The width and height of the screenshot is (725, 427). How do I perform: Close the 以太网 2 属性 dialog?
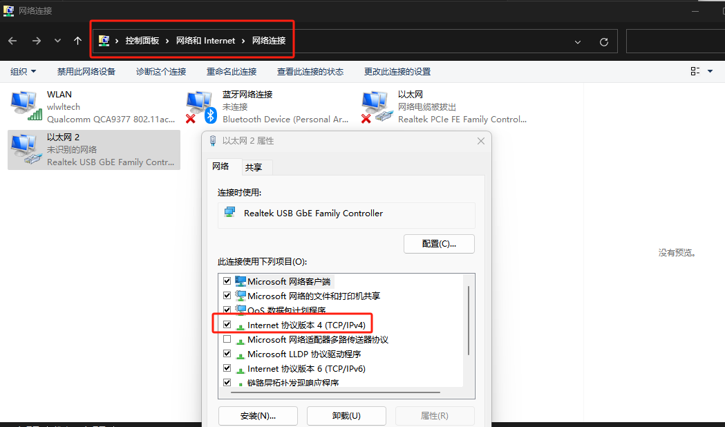point(481,141)
